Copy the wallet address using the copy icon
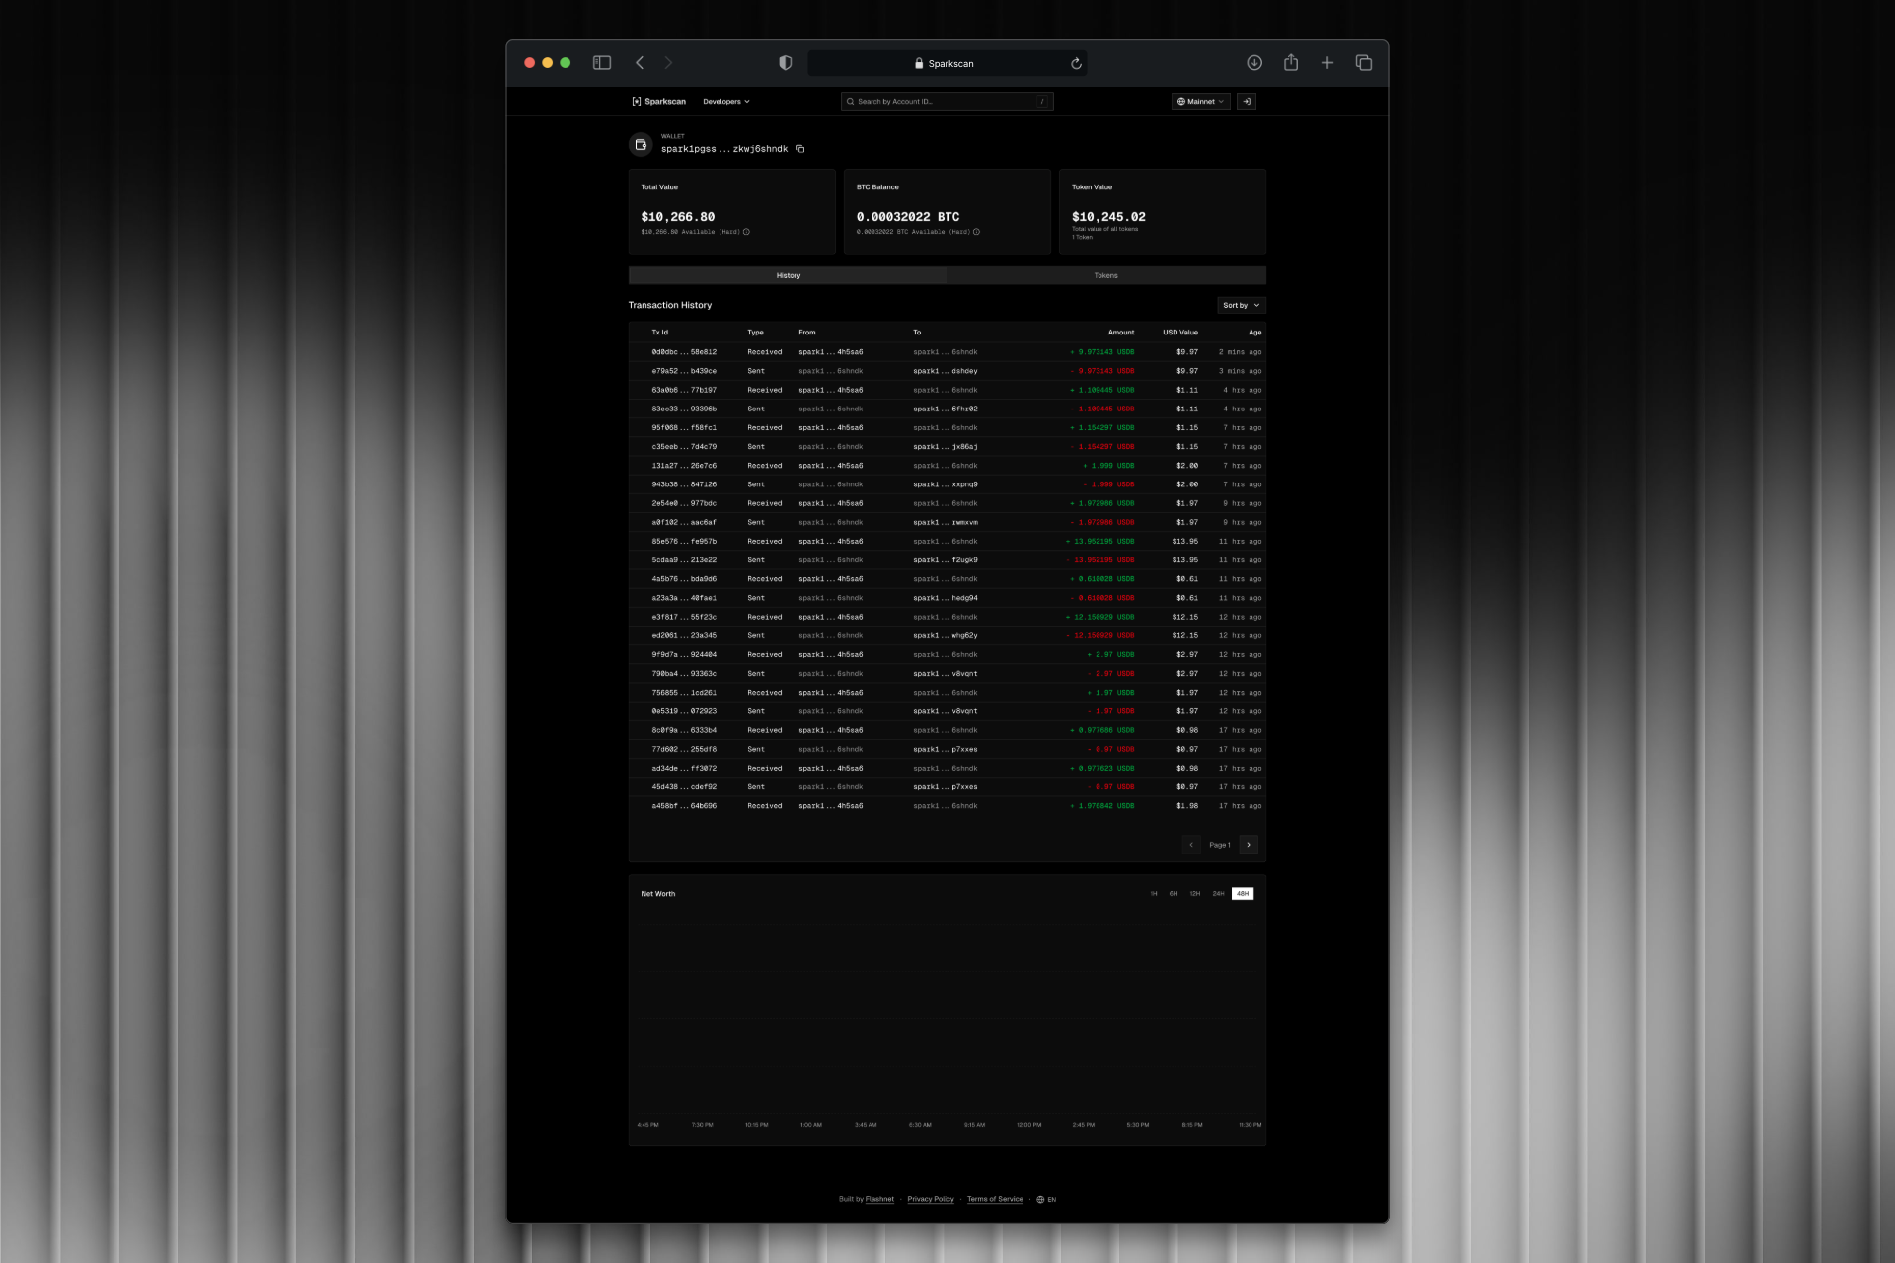The width and height of the screenshot is (1895, 1263). coord(800,148)
